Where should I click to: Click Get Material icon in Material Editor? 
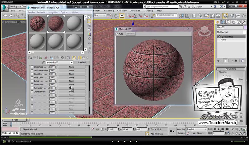coord(31,58)
